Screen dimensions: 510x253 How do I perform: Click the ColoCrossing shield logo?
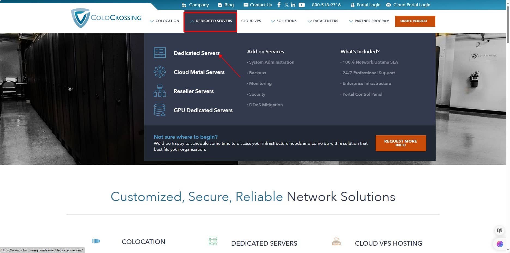[81, 18]
